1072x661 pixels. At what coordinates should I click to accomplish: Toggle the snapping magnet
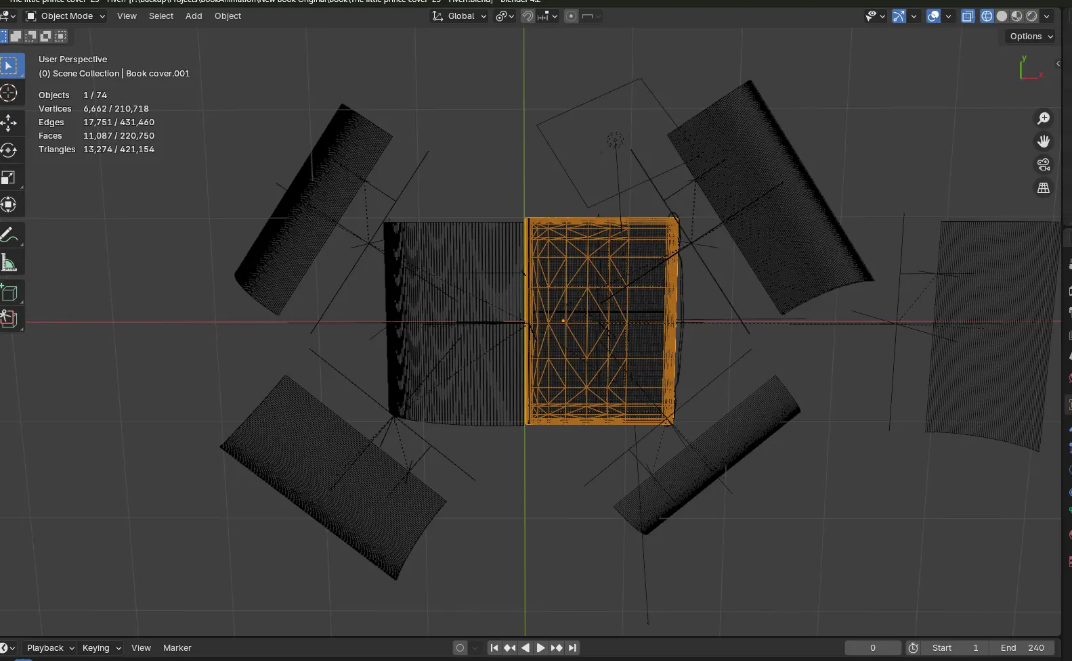[528, 16]
